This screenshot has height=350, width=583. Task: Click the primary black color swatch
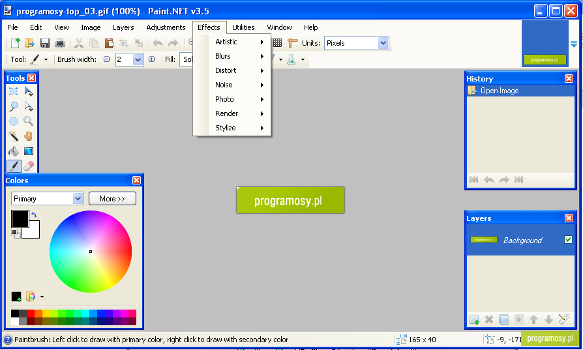pyautogui.click(x=20, y=218)
